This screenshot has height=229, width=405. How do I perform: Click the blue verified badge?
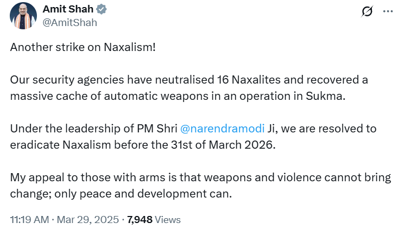102,10
